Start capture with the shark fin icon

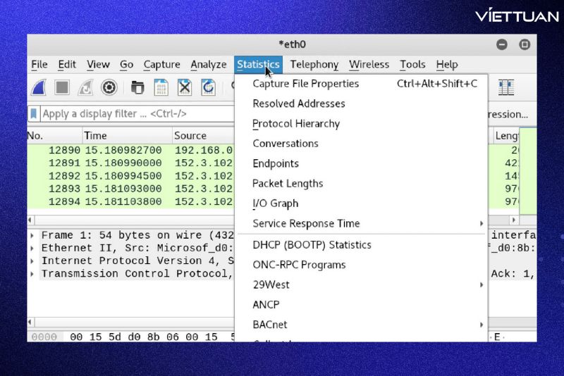coord(39,87)
